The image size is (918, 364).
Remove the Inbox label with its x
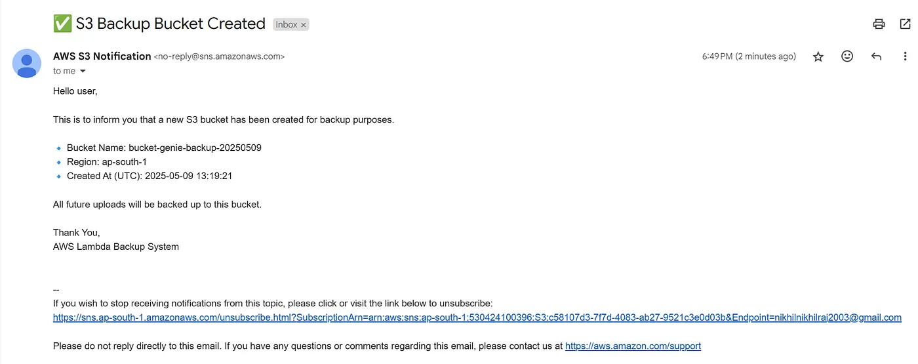[x=303, y=24]
